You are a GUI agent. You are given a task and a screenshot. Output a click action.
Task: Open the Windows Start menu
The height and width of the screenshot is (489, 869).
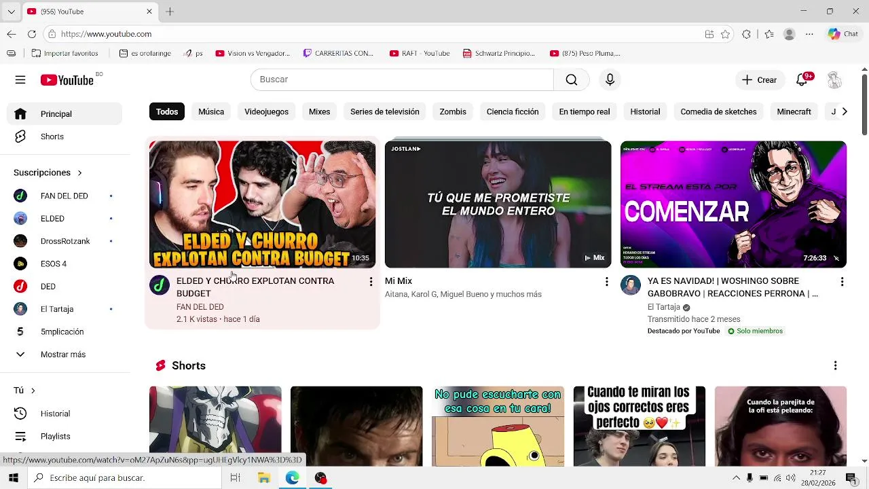[x=13, y=478]
